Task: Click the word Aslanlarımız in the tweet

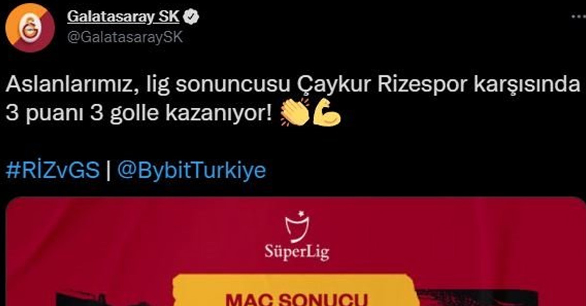Action: [66, 86]
